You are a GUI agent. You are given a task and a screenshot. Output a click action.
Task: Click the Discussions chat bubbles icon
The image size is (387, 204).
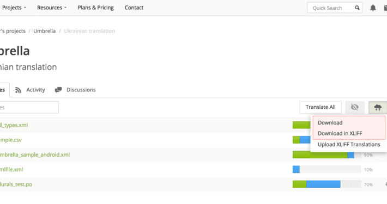[x=58, y=90]
